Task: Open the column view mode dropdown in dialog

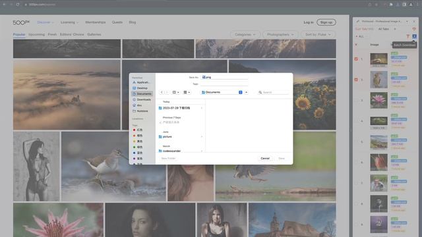Action: coord(176,92)
